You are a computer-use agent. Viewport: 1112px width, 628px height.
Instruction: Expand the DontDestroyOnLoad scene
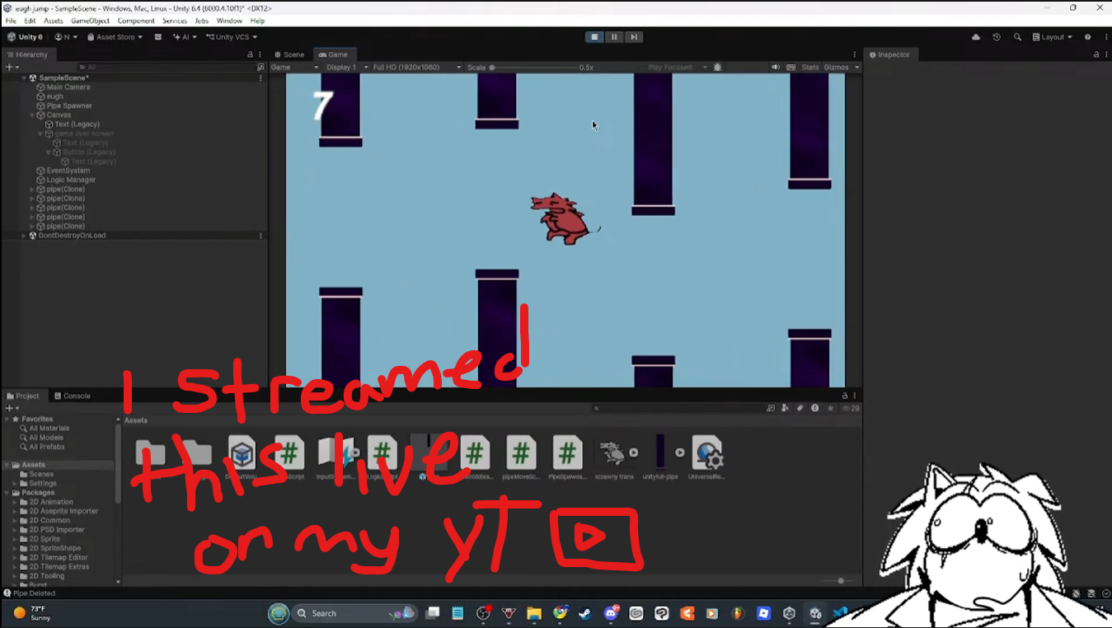pyautogui.click(x=24, y=236)
